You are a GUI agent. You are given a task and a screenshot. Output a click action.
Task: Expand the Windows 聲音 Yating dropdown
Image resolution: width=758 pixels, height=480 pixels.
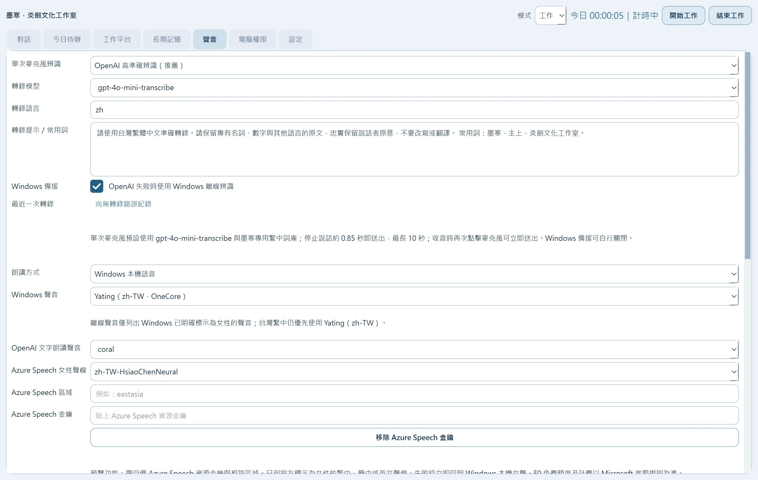coord(414,296)
